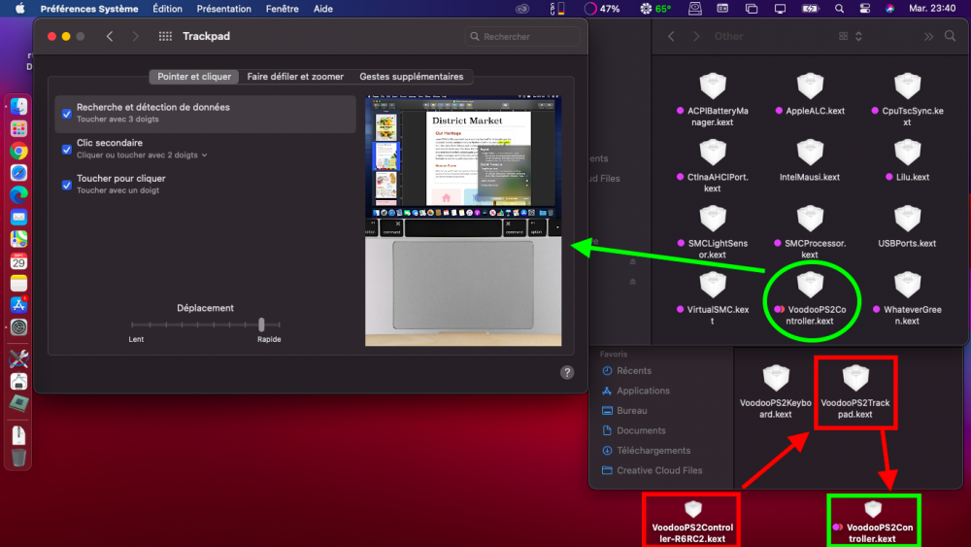
Task: Open the Aide menu
Action: tap(322, 9)
